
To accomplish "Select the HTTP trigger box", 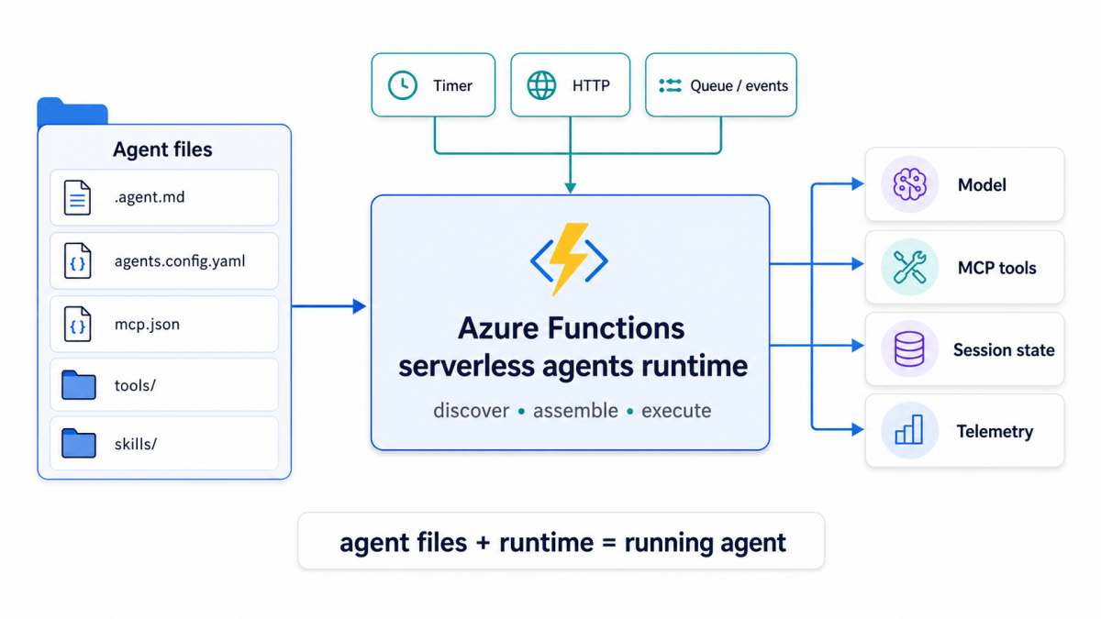I will tap(571, 85).
